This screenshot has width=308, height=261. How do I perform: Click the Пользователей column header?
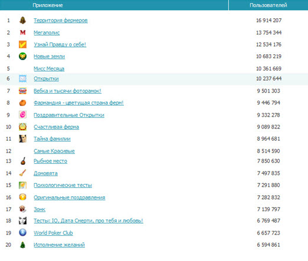click(268, 5)
